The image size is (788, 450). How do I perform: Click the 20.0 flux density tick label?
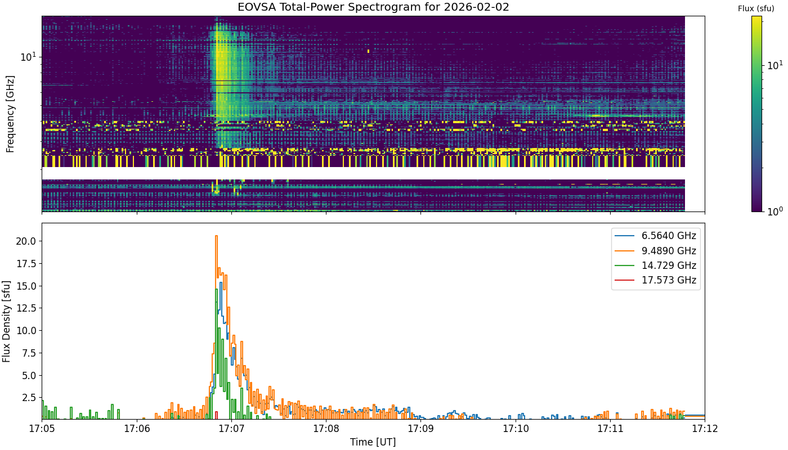coord(26,241)
